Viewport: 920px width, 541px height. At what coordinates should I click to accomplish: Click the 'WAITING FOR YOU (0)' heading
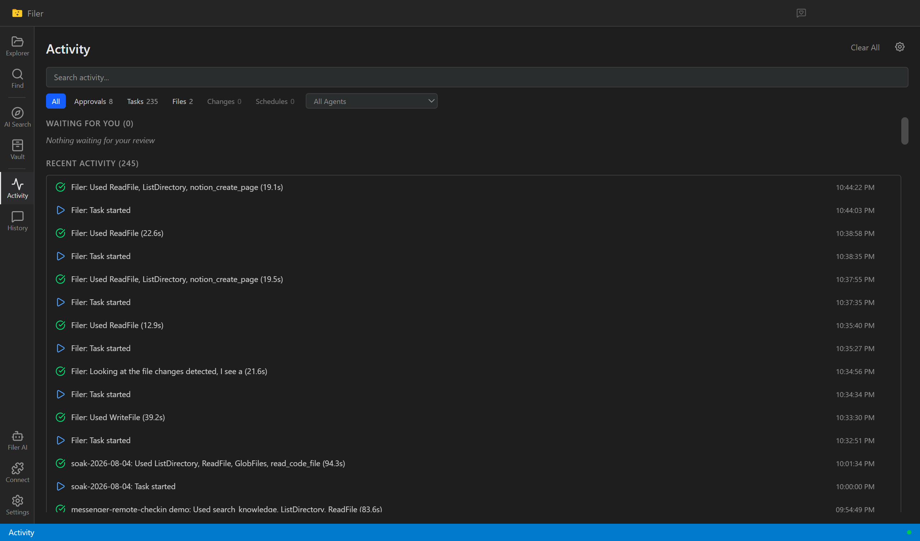(90, 123)
